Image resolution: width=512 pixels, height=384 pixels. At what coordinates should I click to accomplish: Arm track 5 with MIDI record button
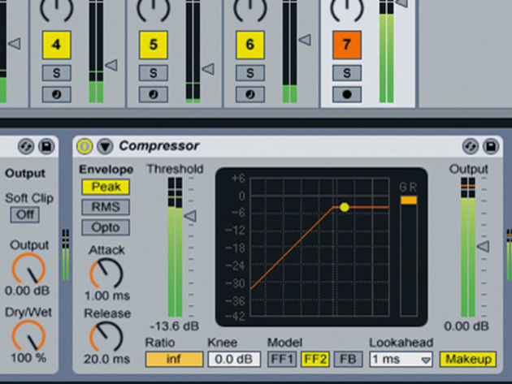point(153,95)
